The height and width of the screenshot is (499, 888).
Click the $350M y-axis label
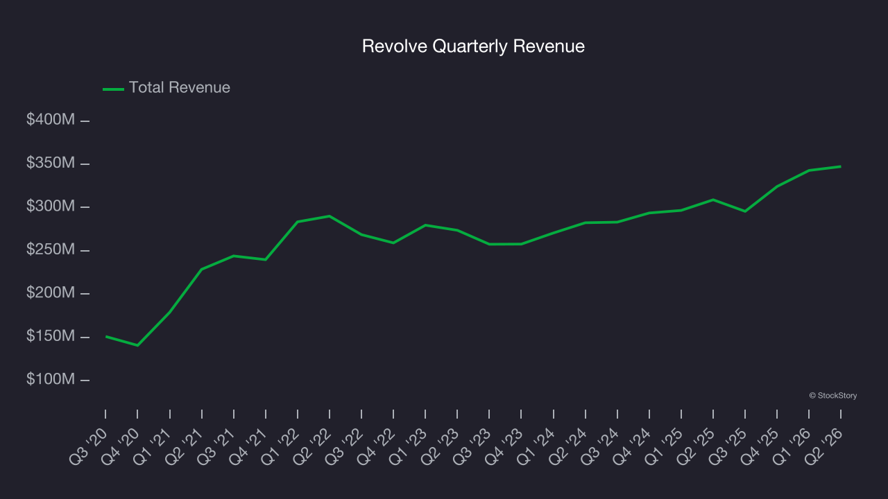click(x=51, y=163)
